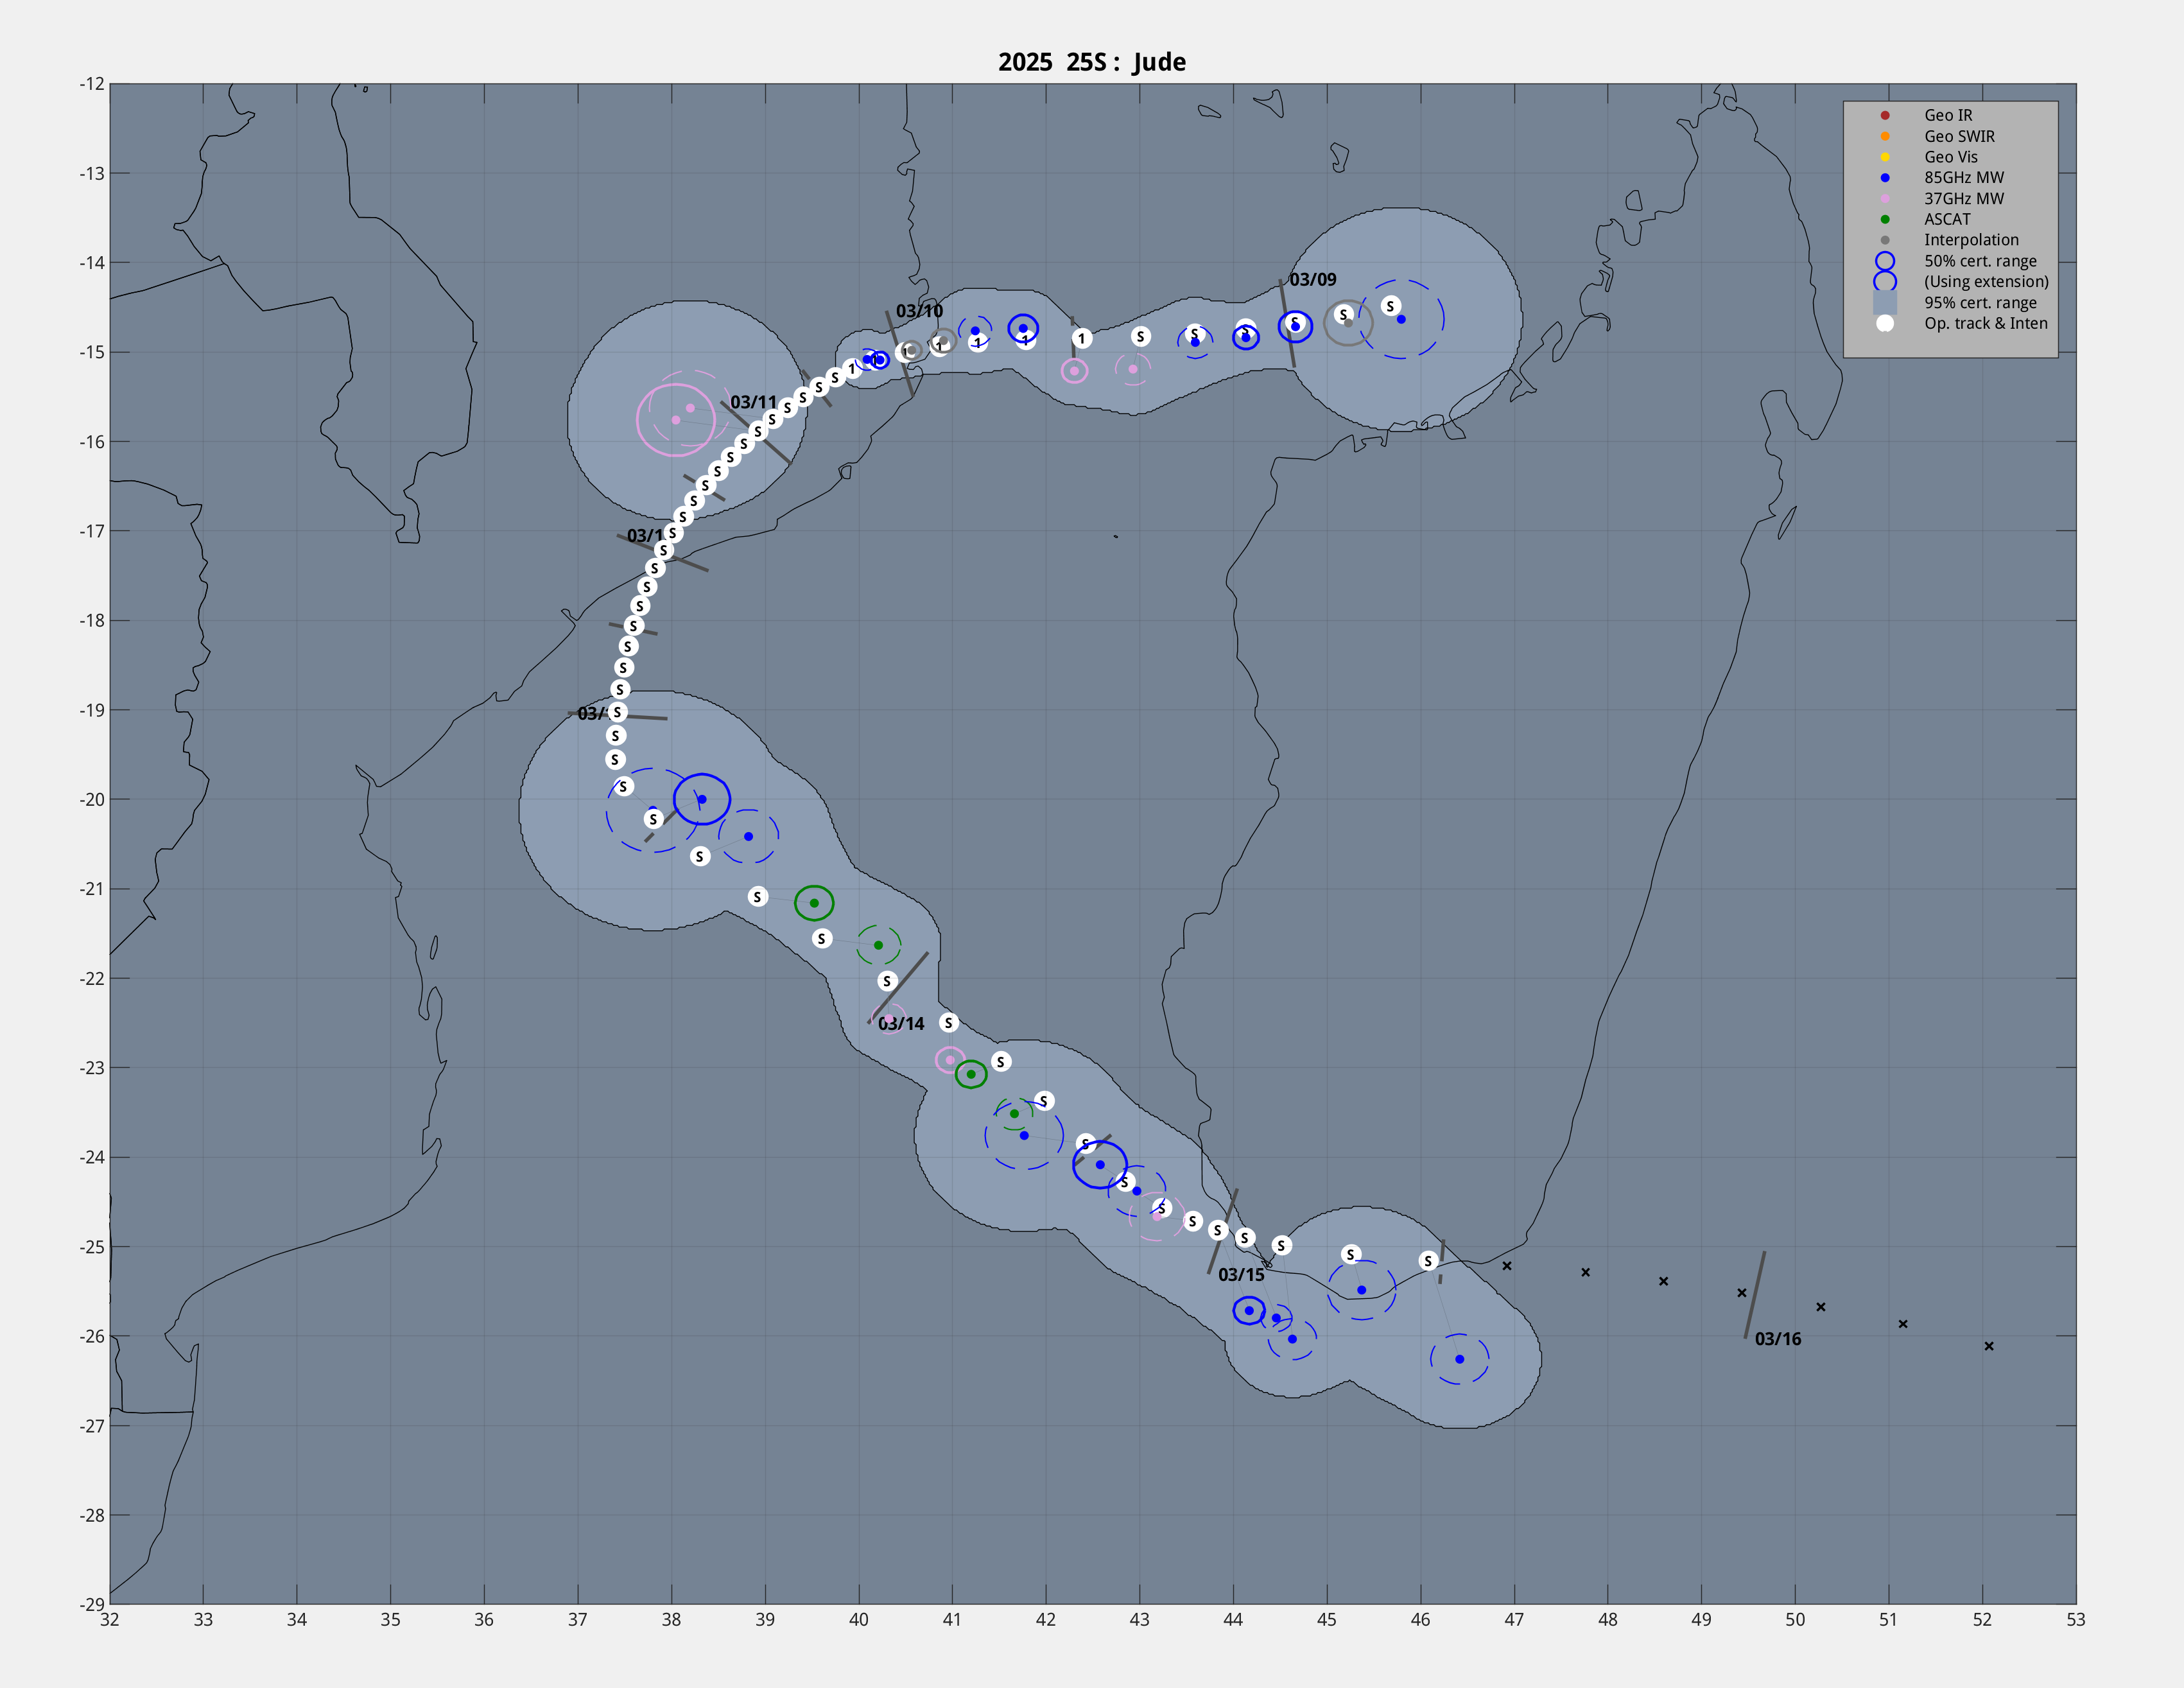
Task: Click the 03/16 date label
Action: (1778, 1339)
